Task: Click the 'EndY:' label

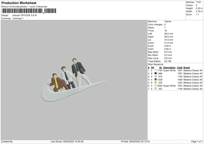Action: click(x=151, y=49)
